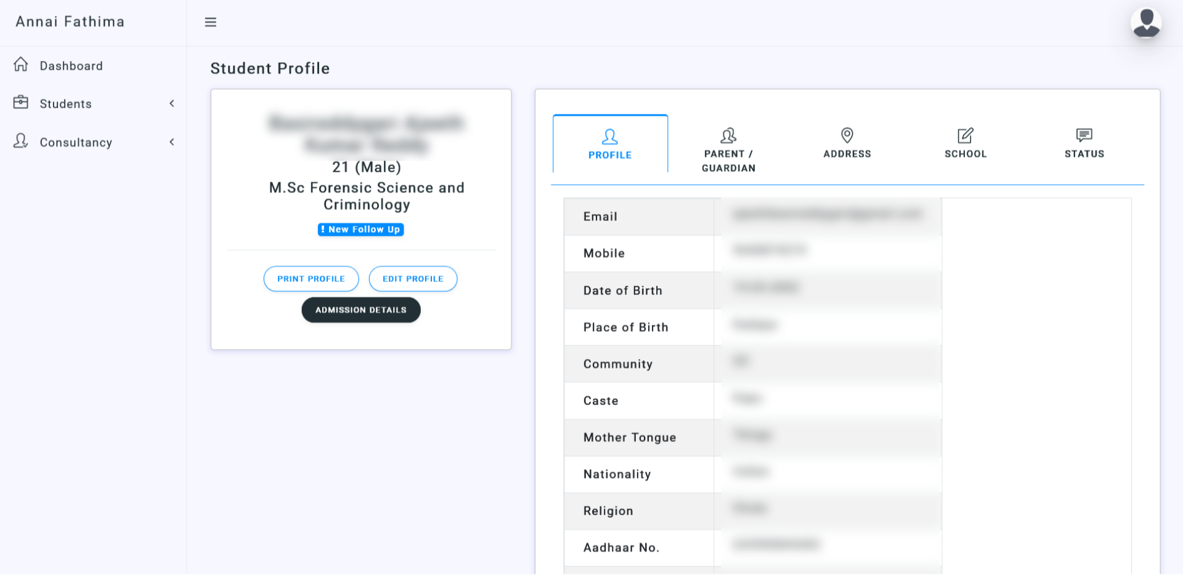The image size is (1183, 575).
Task: Go to Dashboard in the sidebar
Action: [x=71, y=66]
